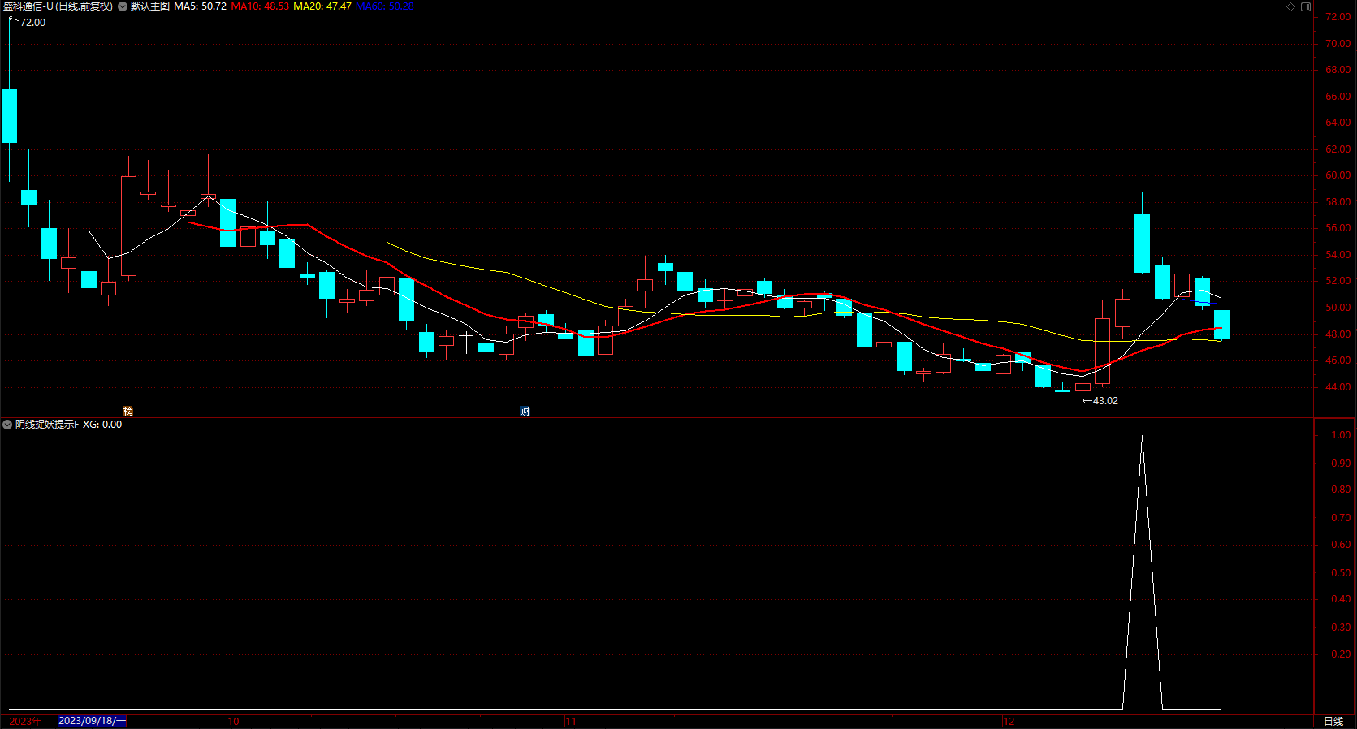The image size is (1357, 729).
Task: Open the dropdown beside 默认主图 indicator
Action: click(x=123, y=6)
